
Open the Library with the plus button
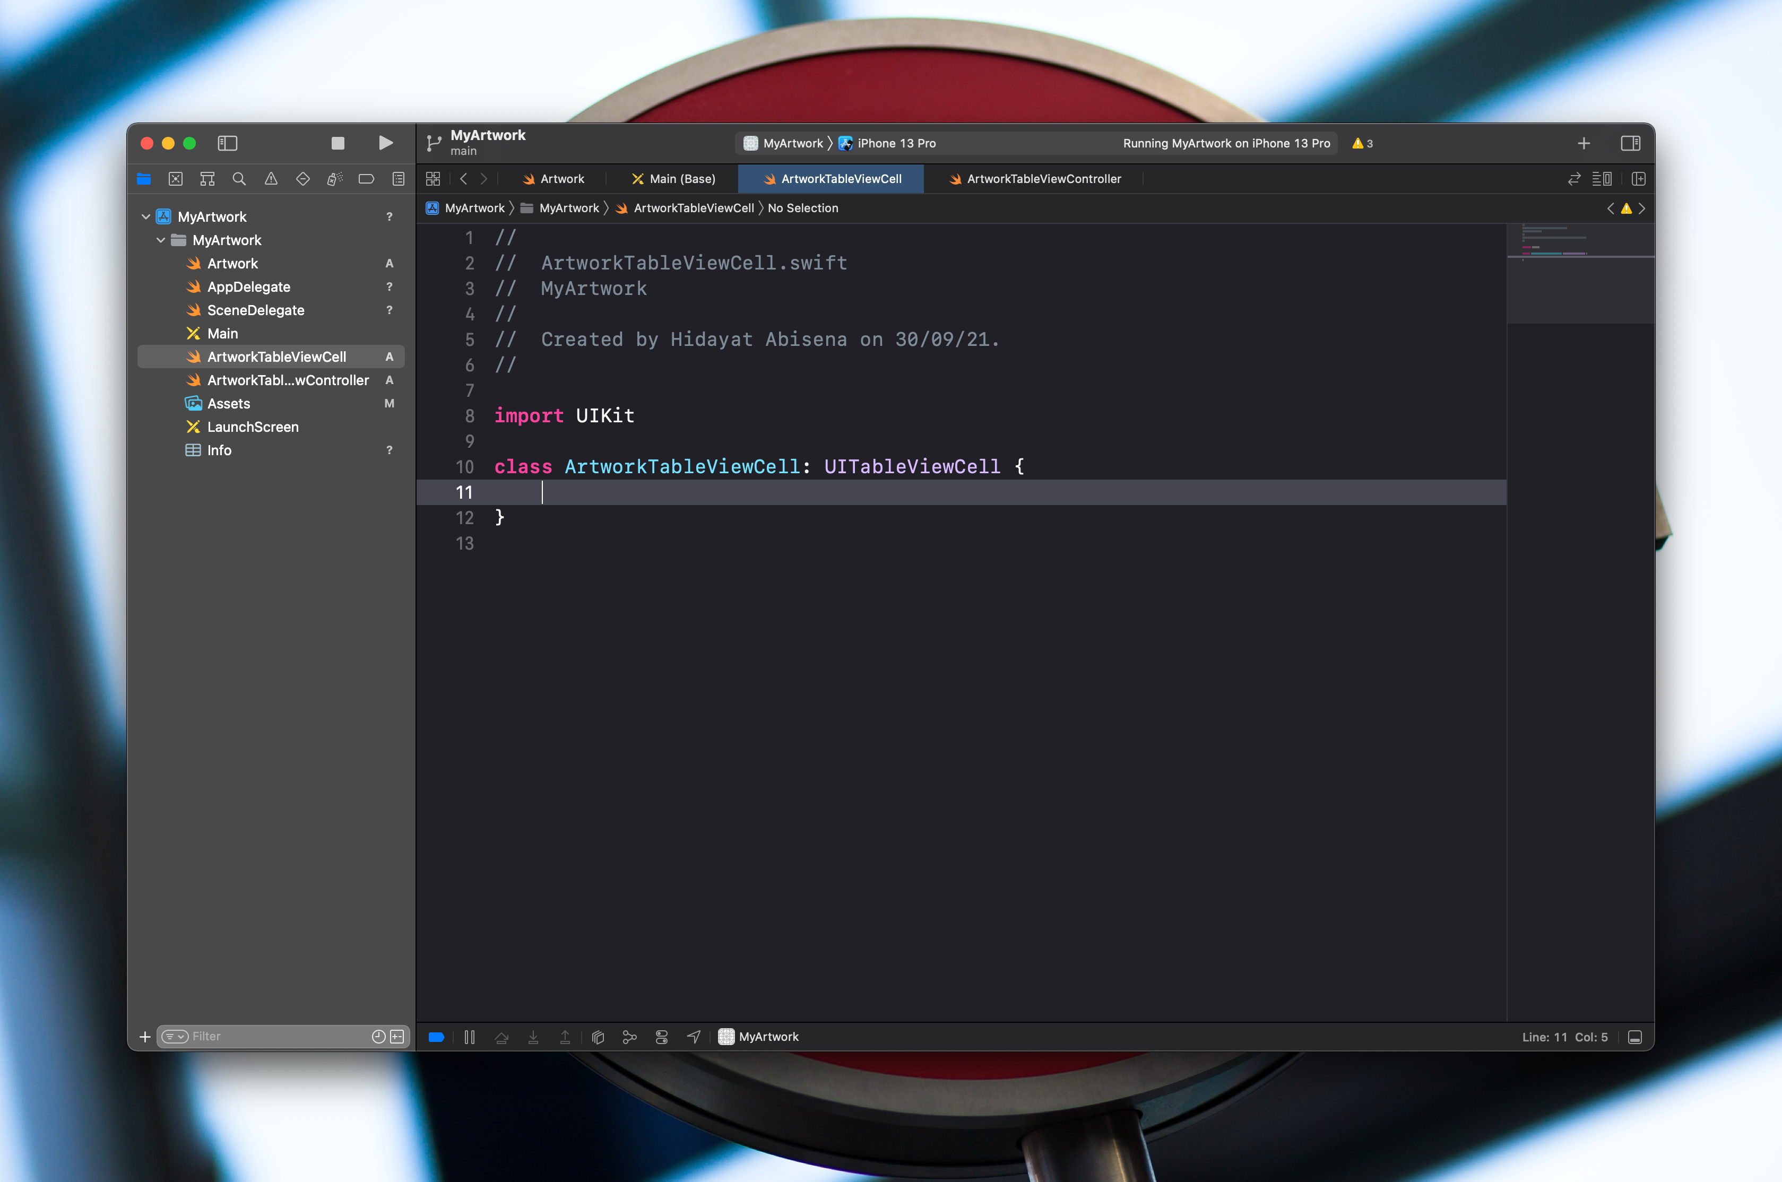click(x=1584, y=143)
